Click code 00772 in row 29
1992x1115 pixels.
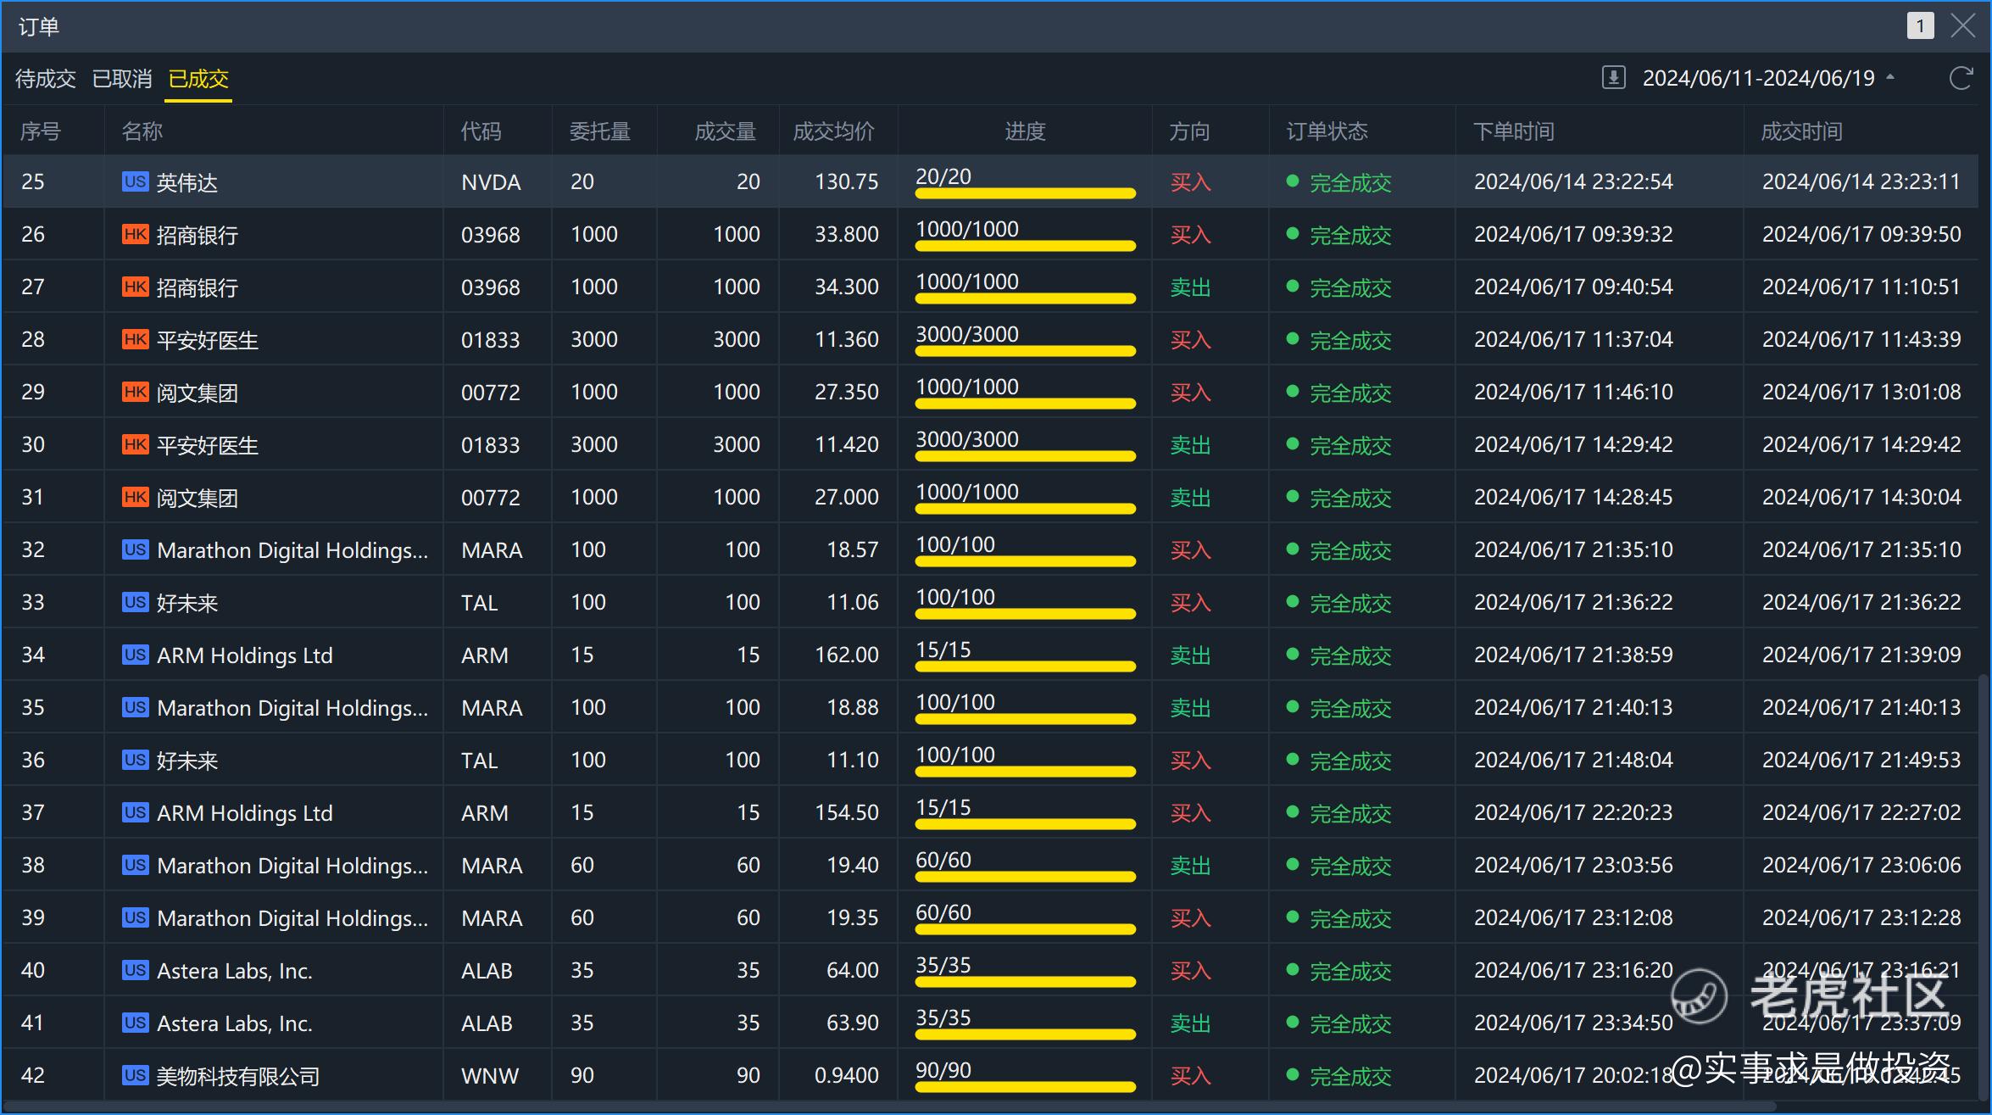point(491,393)
